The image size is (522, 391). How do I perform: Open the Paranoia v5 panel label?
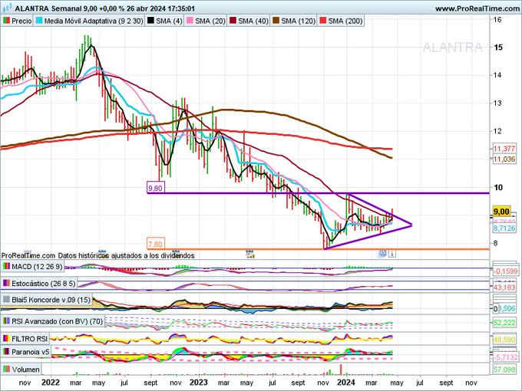31,352
